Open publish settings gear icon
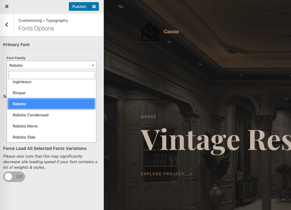The width and height of the screenshot is (291, 210). coord(94,6)
